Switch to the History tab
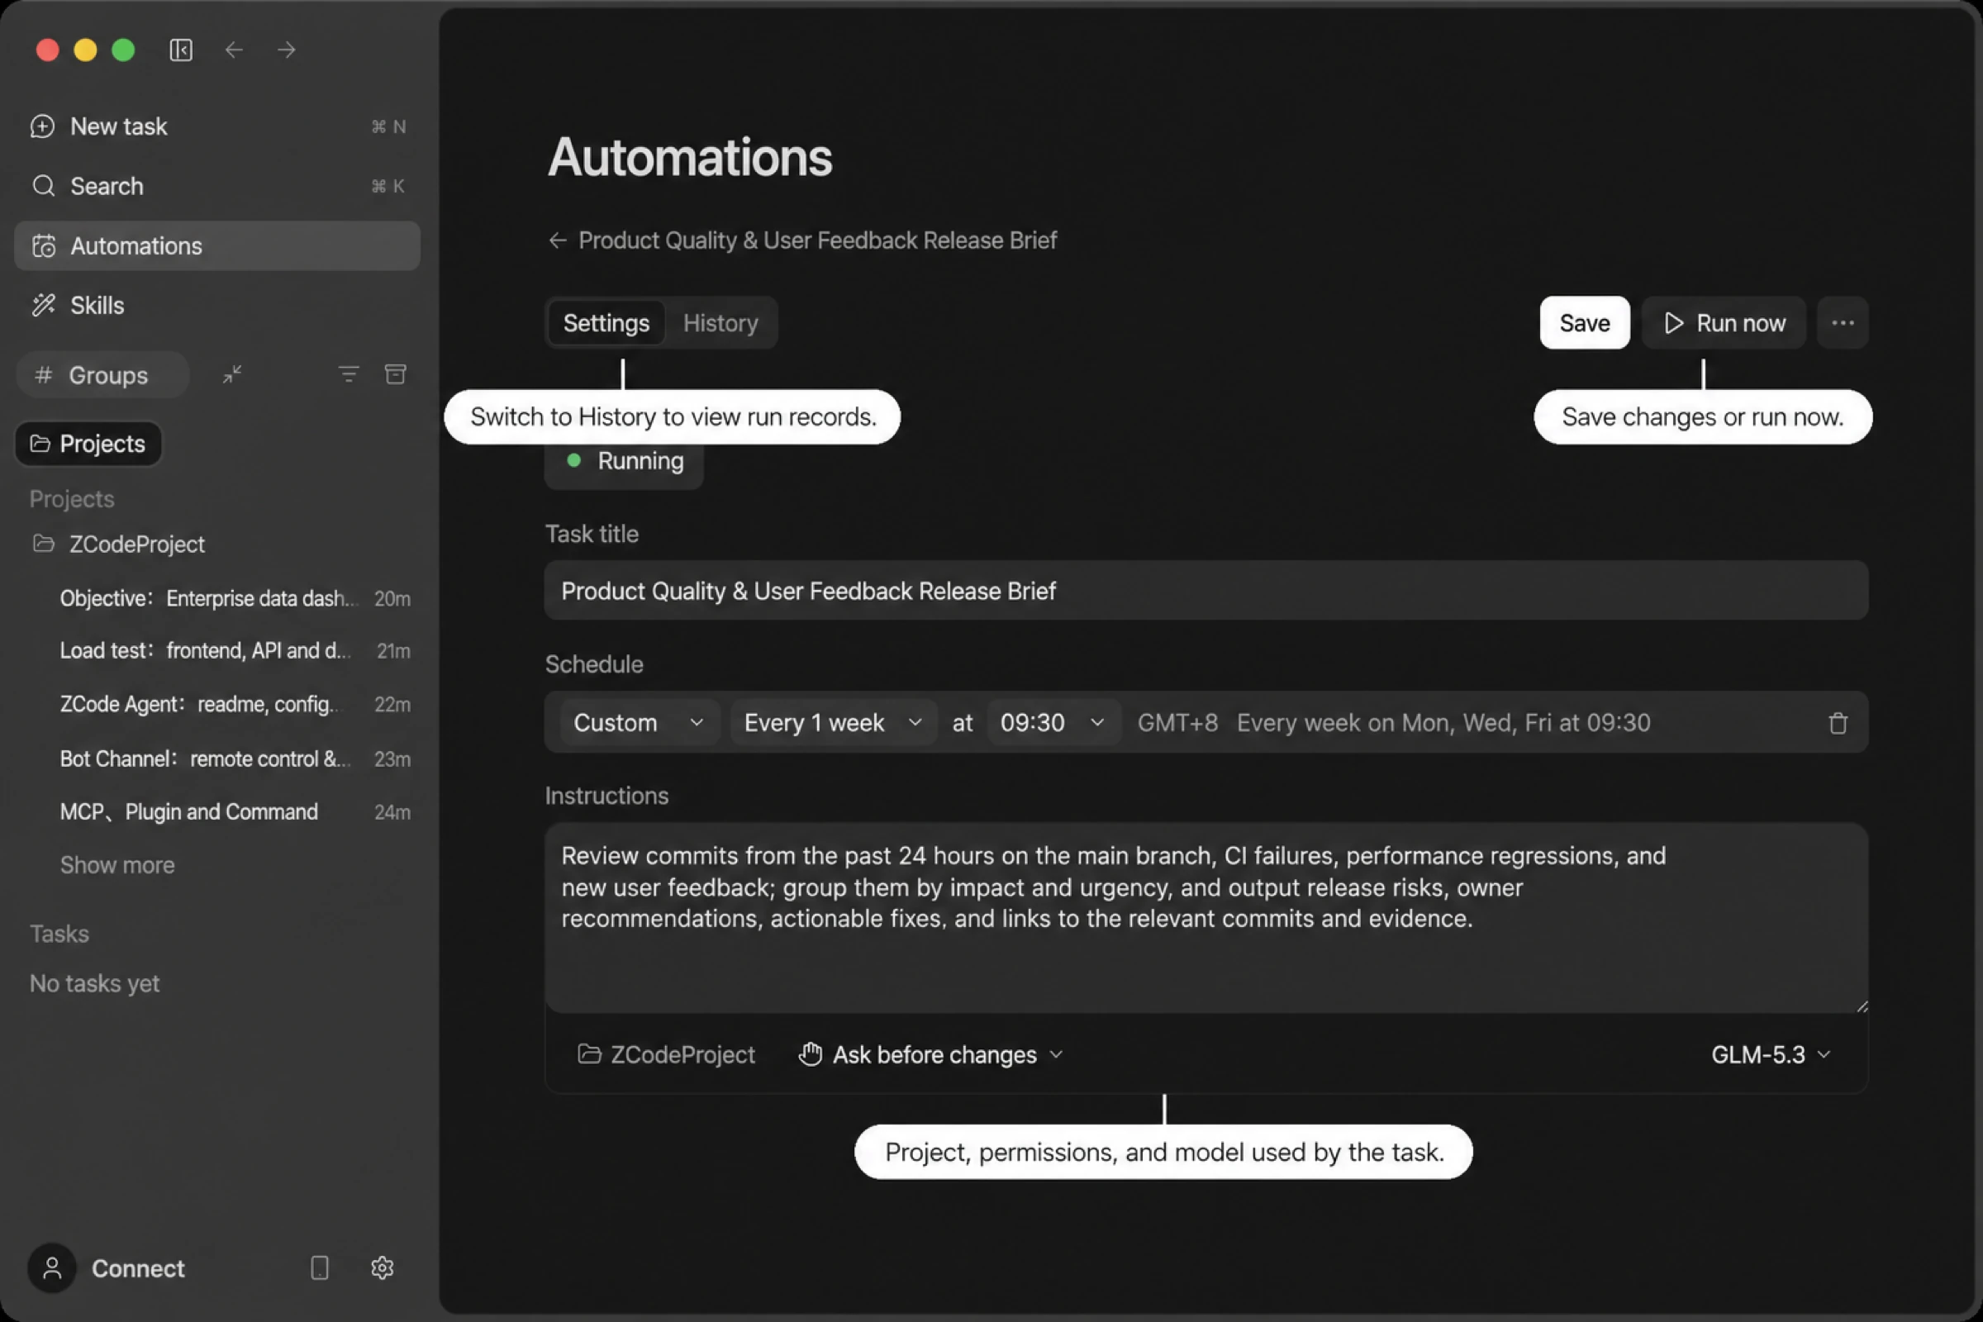 720,323
